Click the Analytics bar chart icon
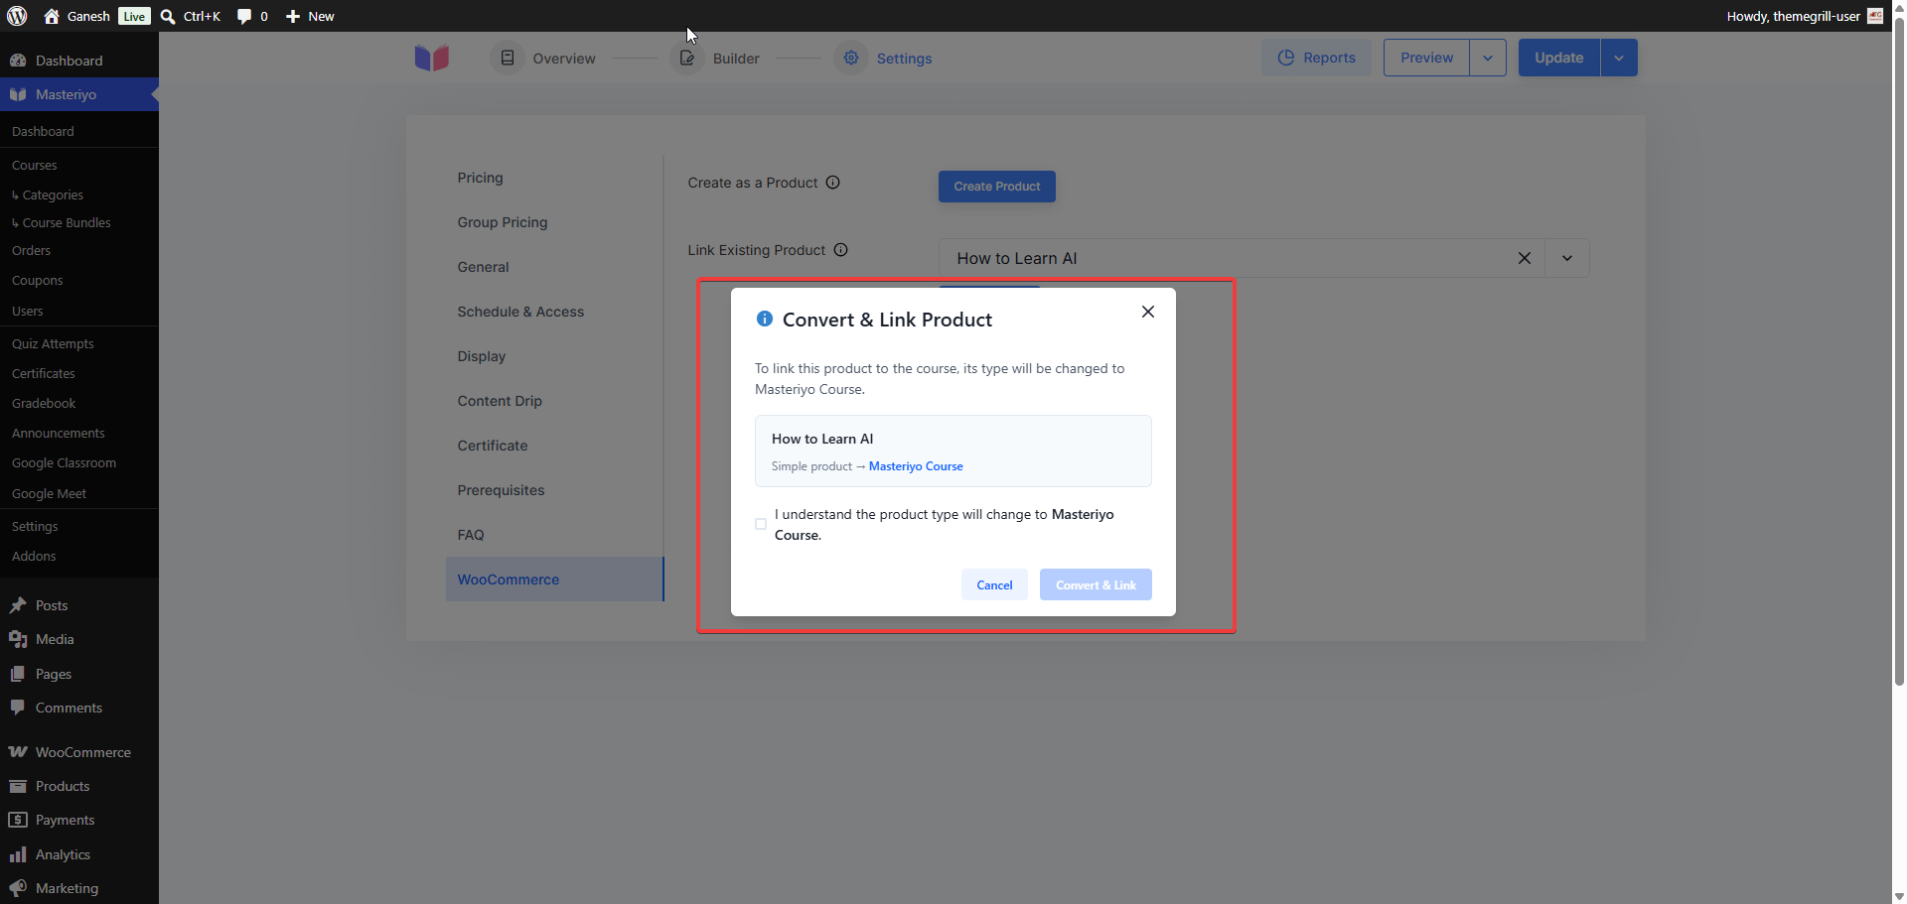This screenshot has width=1907, height=904. pyautogui.click(x=18, y=854)
